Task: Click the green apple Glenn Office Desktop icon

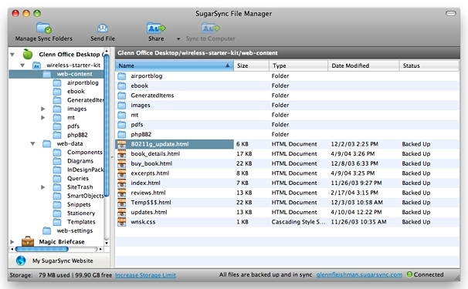Action: [28, 54]
